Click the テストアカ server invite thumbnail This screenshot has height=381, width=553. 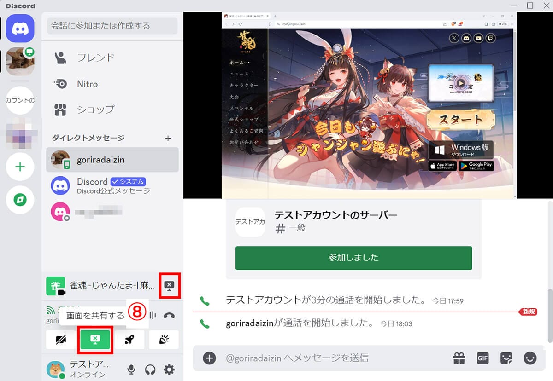coord(250,222)
